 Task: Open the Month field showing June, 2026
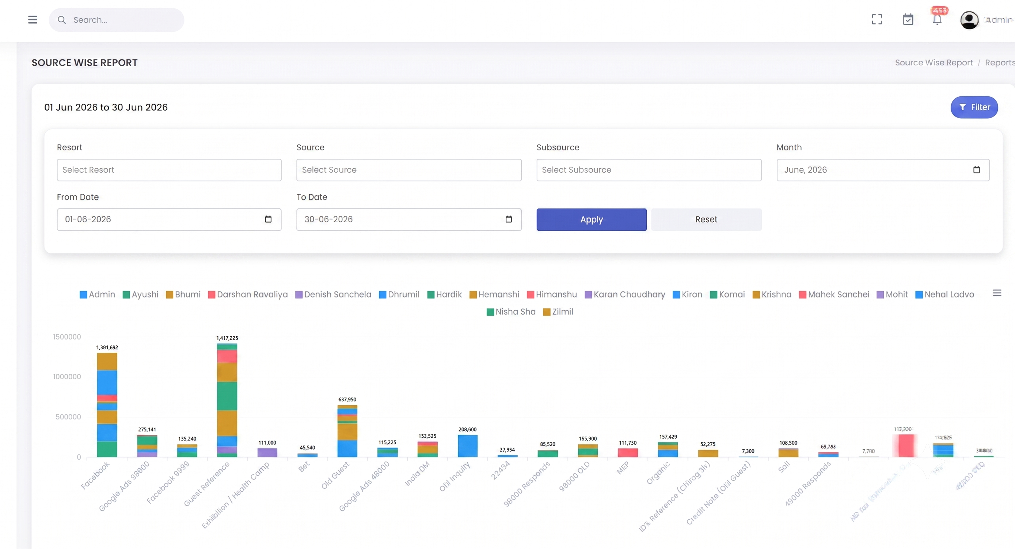(883, 170)
